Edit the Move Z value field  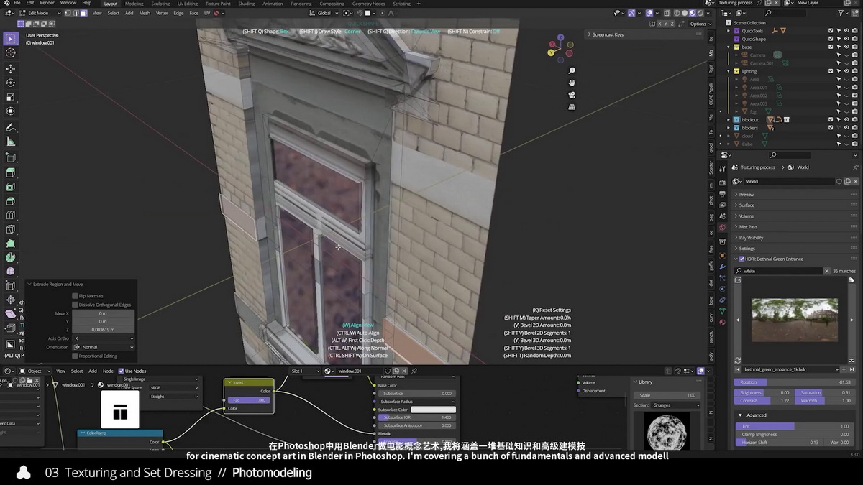point(103,329)
